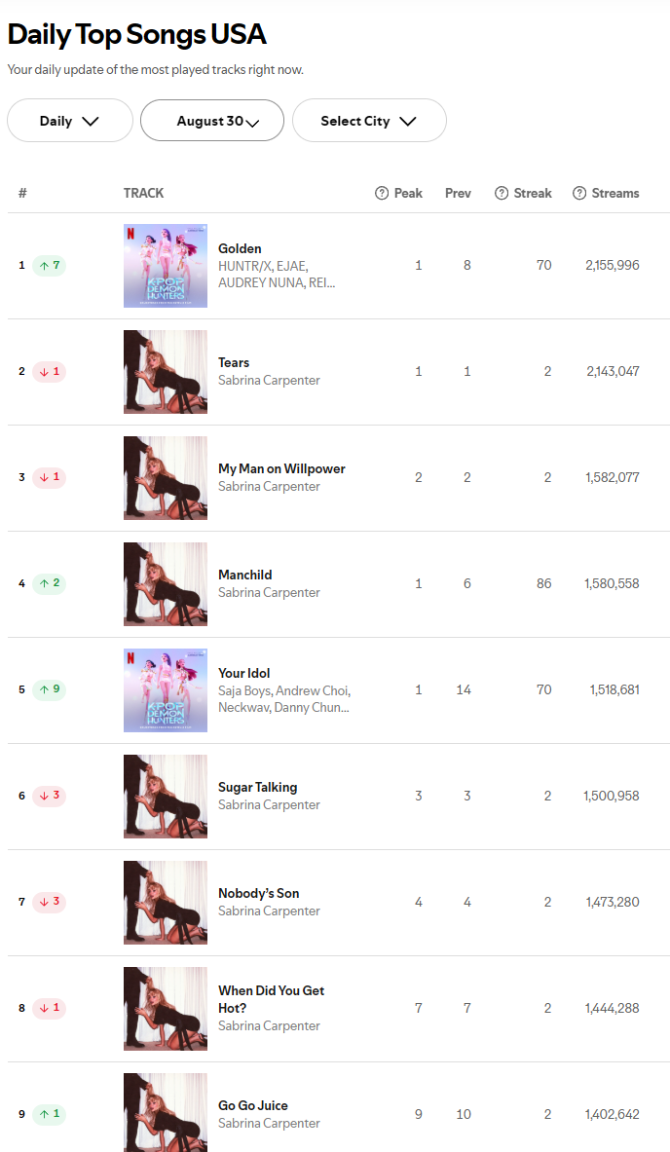
Task: Click the Golden album cover thumbnail
Action: tap(166, 265)
